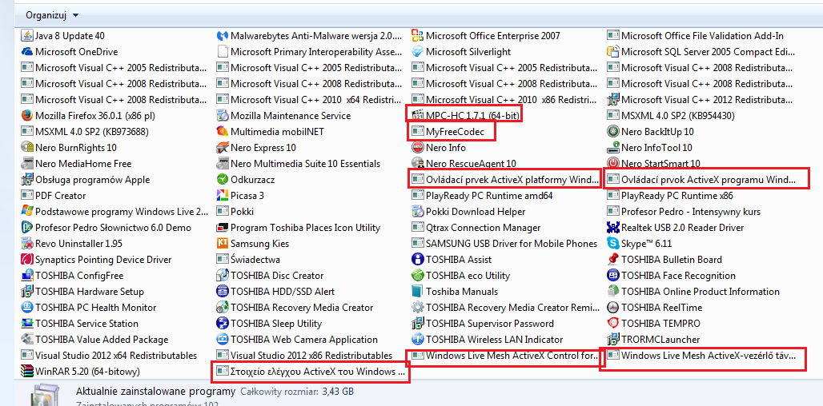Select Microsoft SQL Server 2005 Compact Edition
Image resolution: width=823 pixels, height=406 pixels.
(x=701, y=52)
